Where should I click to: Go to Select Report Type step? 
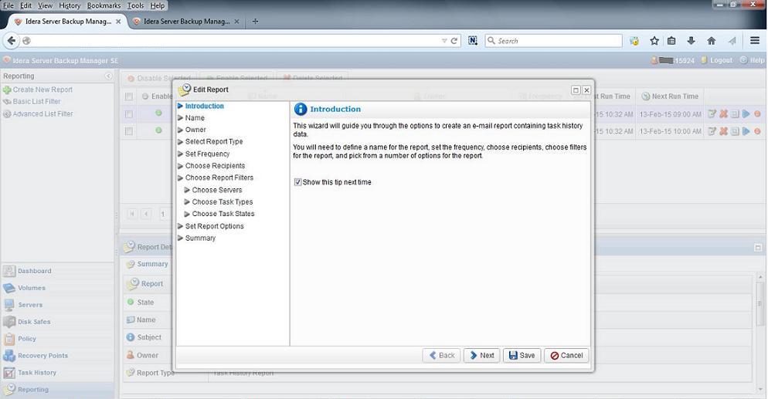[x=214, y=141]
